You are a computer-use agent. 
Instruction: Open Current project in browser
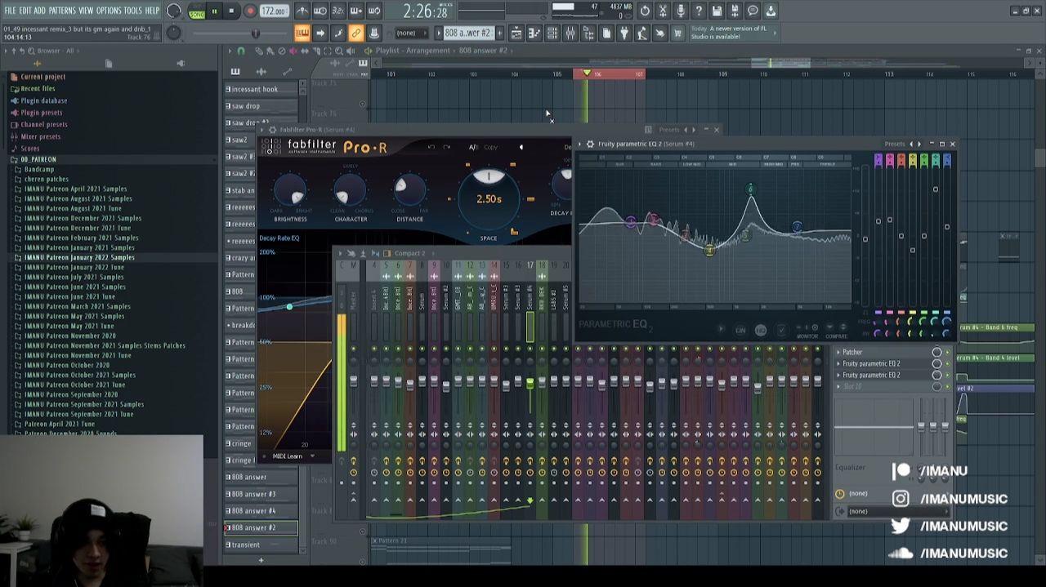pos(42,77)
